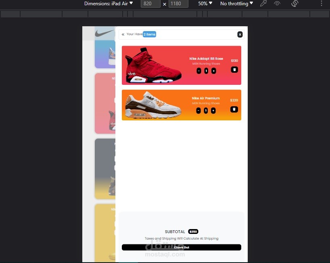Click the SUBTOTAL label
Image resolution: width=330 pixels, height=263 pixels.
click(x=175, y=231)
